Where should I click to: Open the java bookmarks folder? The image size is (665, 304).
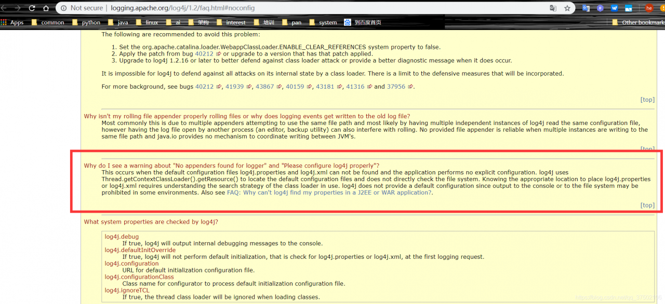click(x=118, y=22)
